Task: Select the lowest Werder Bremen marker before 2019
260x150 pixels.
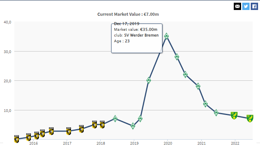Action: (x=133, y=126)
